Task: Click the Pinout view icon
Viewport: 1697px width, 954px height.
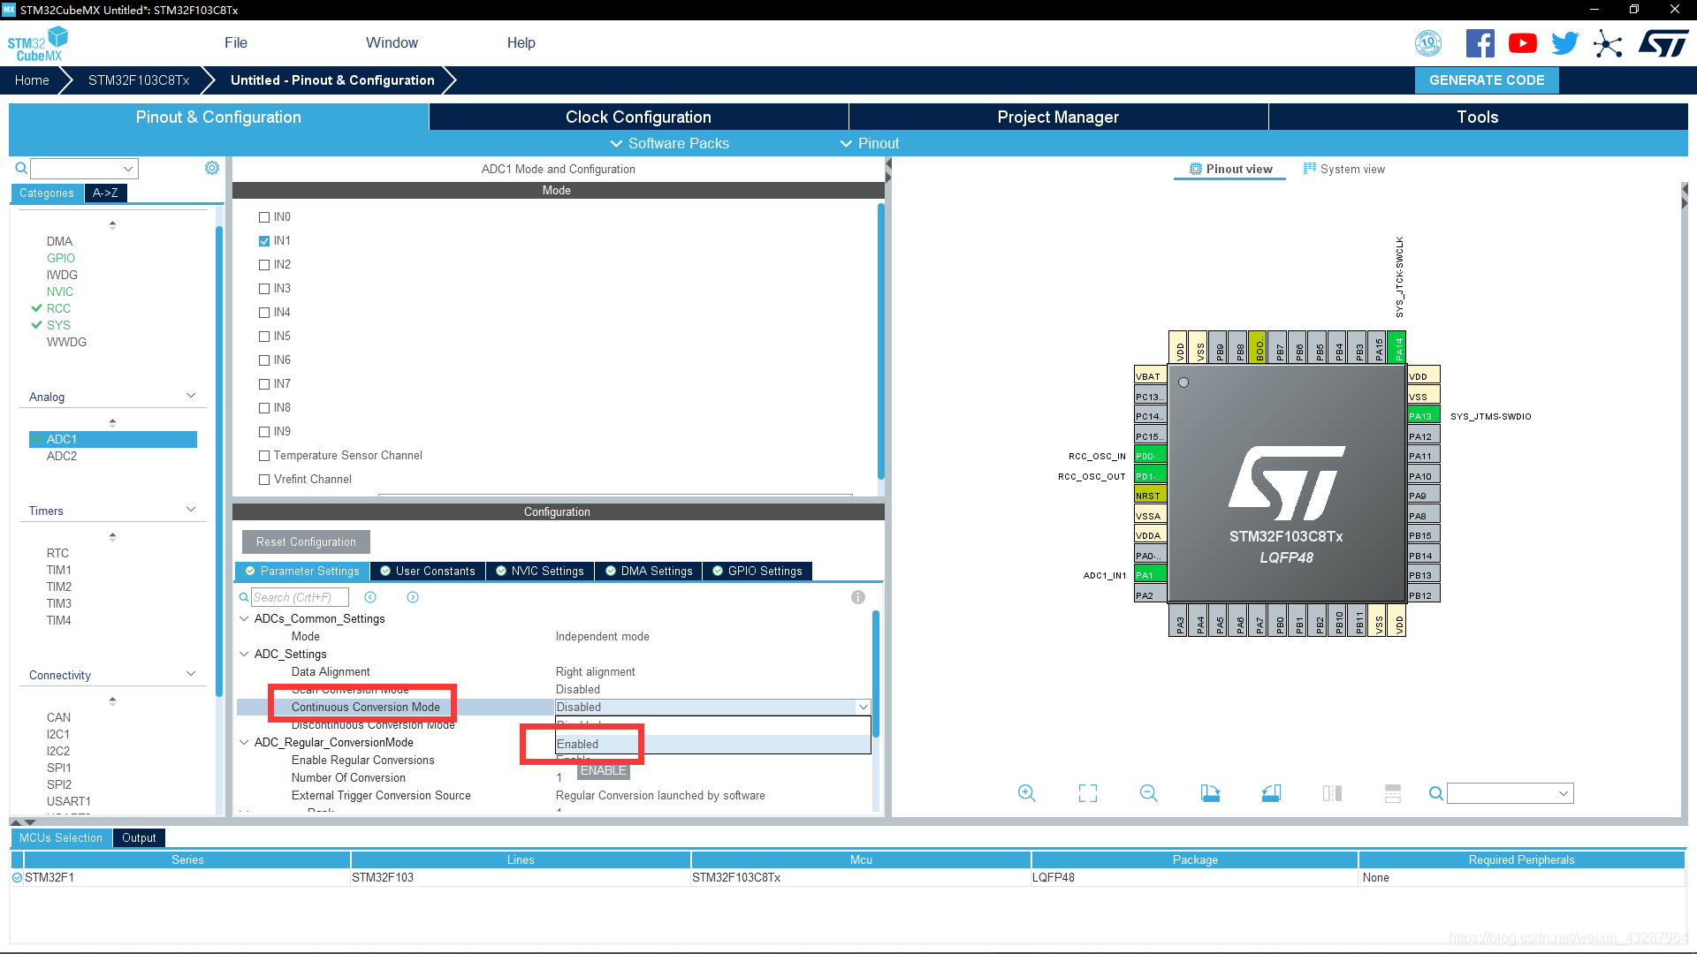Action: click(x=1196, y=169)
